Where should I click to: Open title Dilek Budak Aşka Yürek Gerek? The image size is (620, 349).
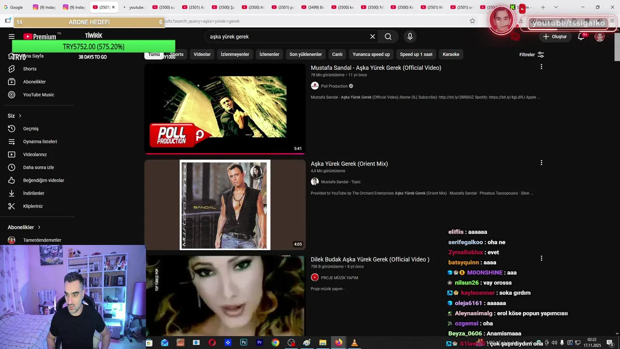[x=370, y=259]
